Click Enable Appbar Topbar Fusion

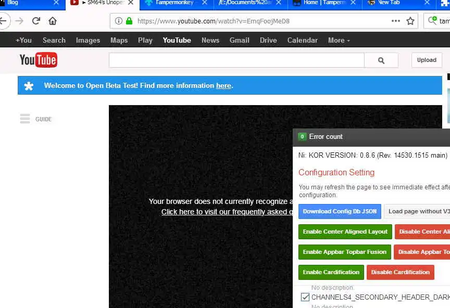[345, 252]
